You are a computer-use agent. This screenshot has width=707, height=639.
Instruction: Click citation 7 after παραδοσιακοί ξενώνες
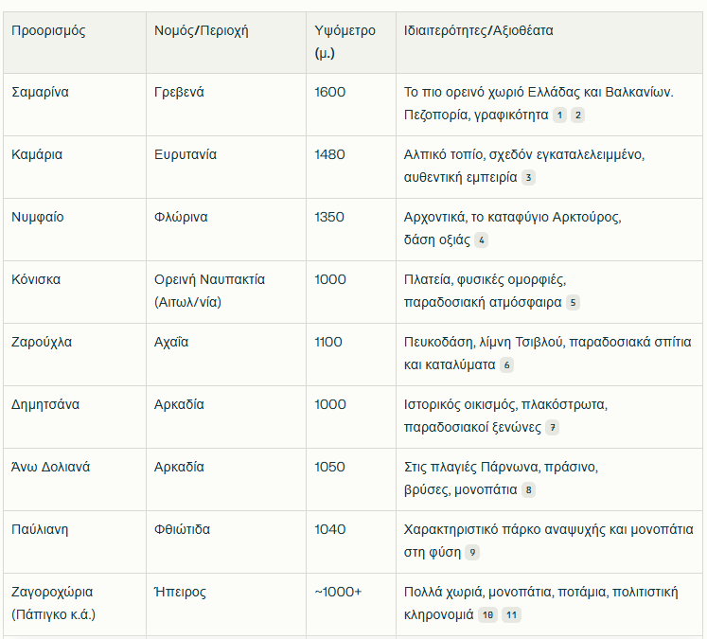coord(553,428)
